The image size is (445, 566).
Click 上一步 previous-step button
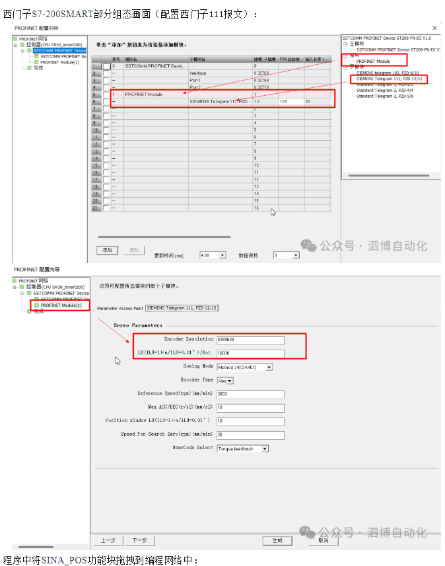[108, 540]
